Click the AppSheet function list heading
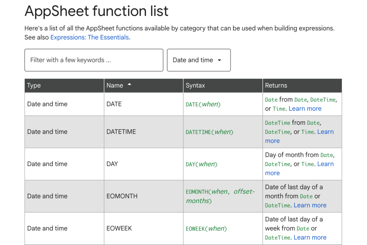 (x=96, y=11)
